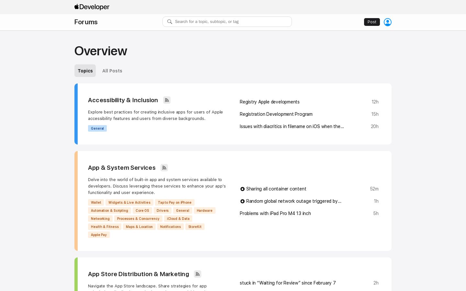Select the StoreKit tag
Viewport: 466px width, 291px height.
(x=195, y=227)
